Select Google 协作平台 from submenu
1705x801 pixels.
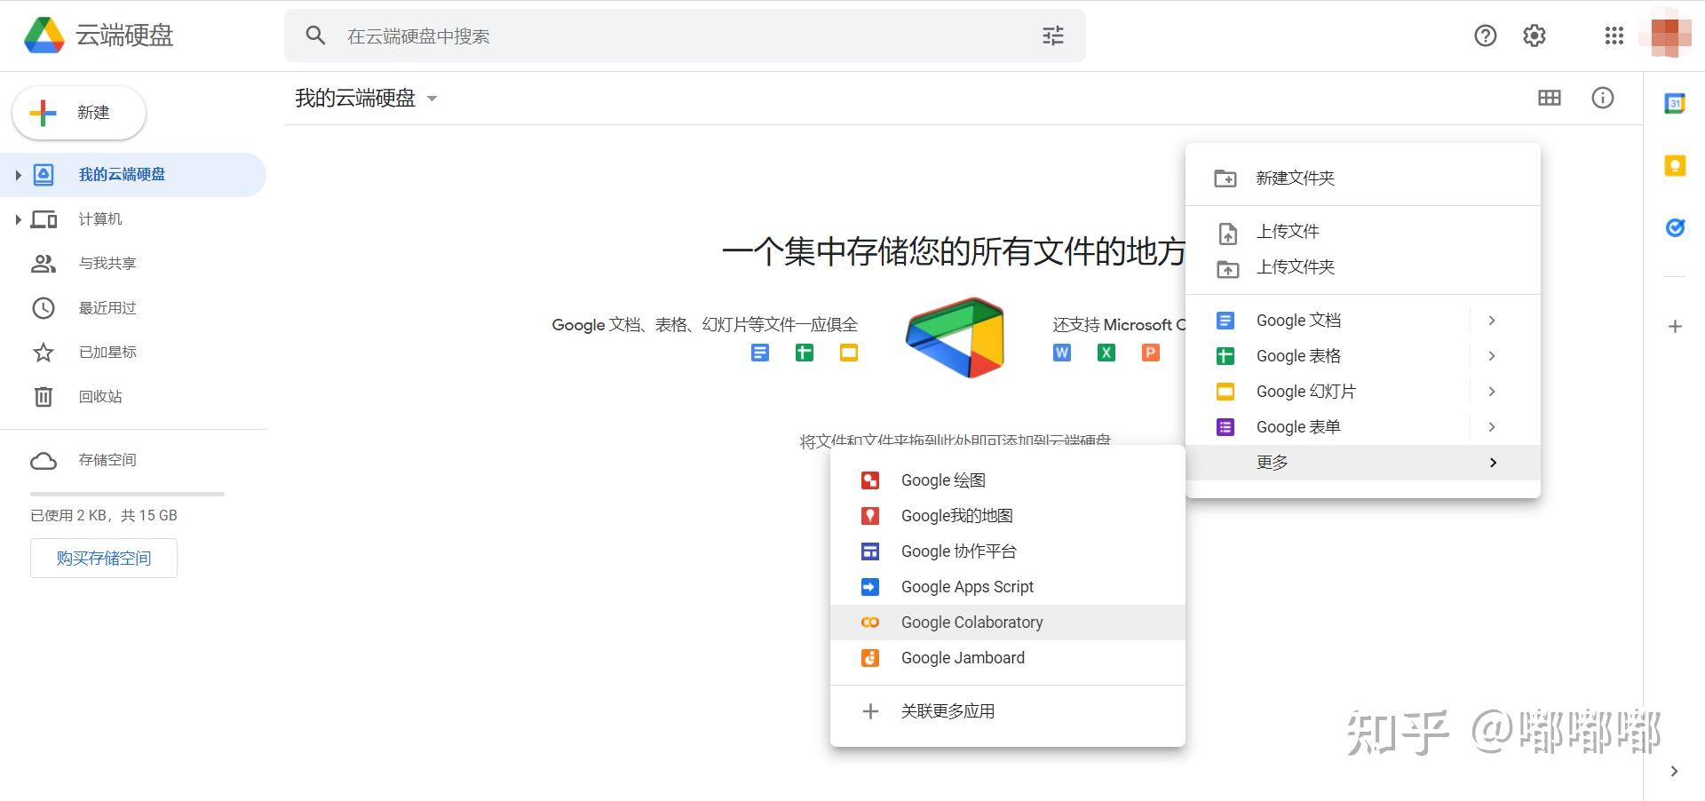click(1008, 551)
